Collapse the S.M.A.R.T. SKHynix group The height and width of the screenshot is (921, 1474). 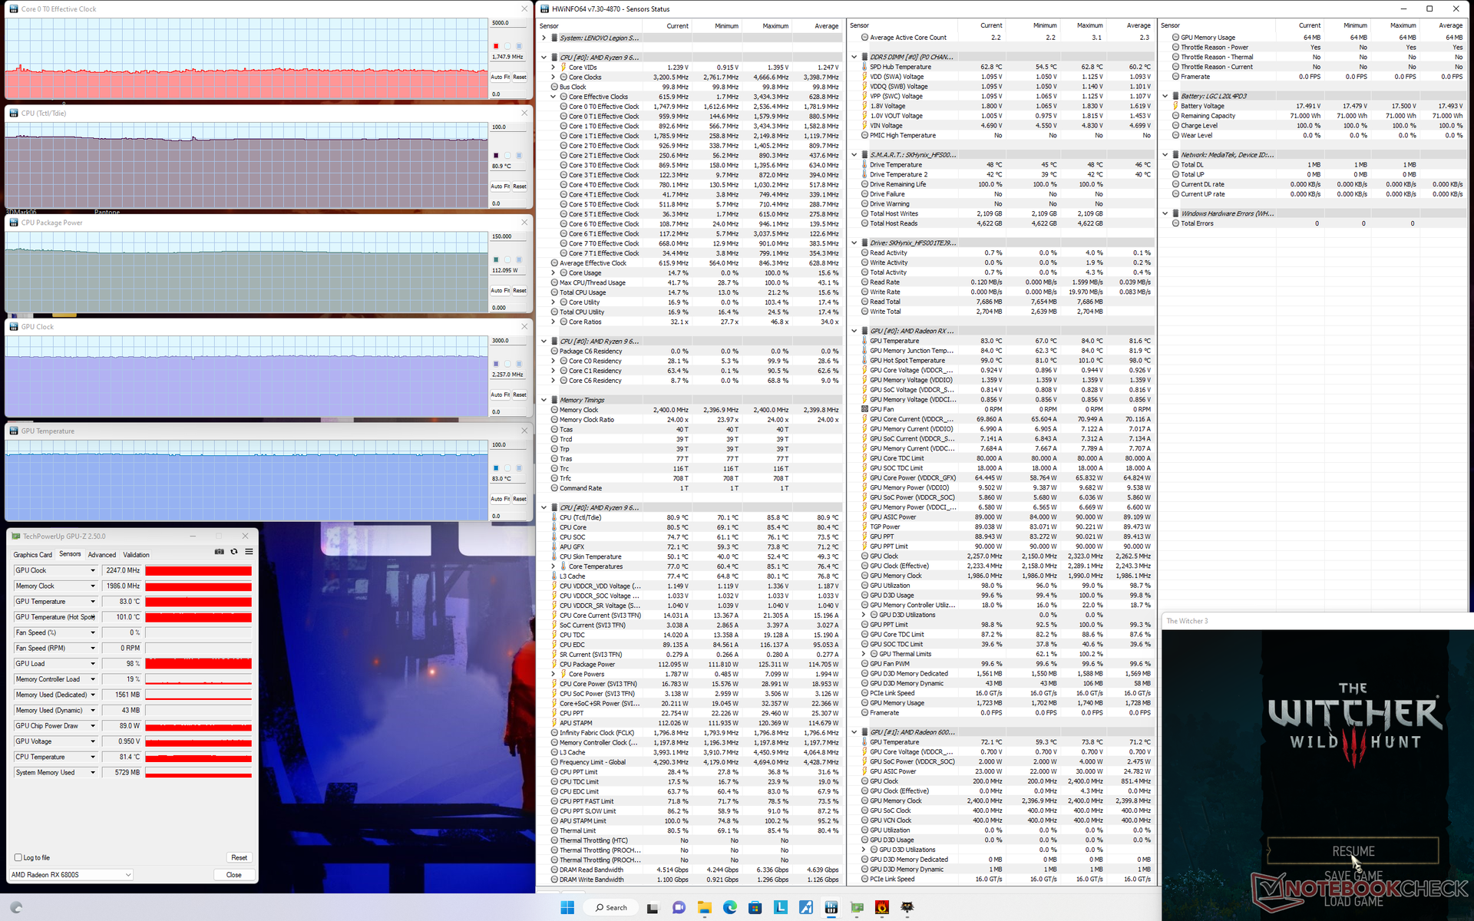click(x=854, y=155)
